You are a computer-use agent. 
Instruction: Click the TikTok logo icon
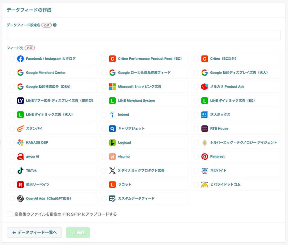pos(20,171)
